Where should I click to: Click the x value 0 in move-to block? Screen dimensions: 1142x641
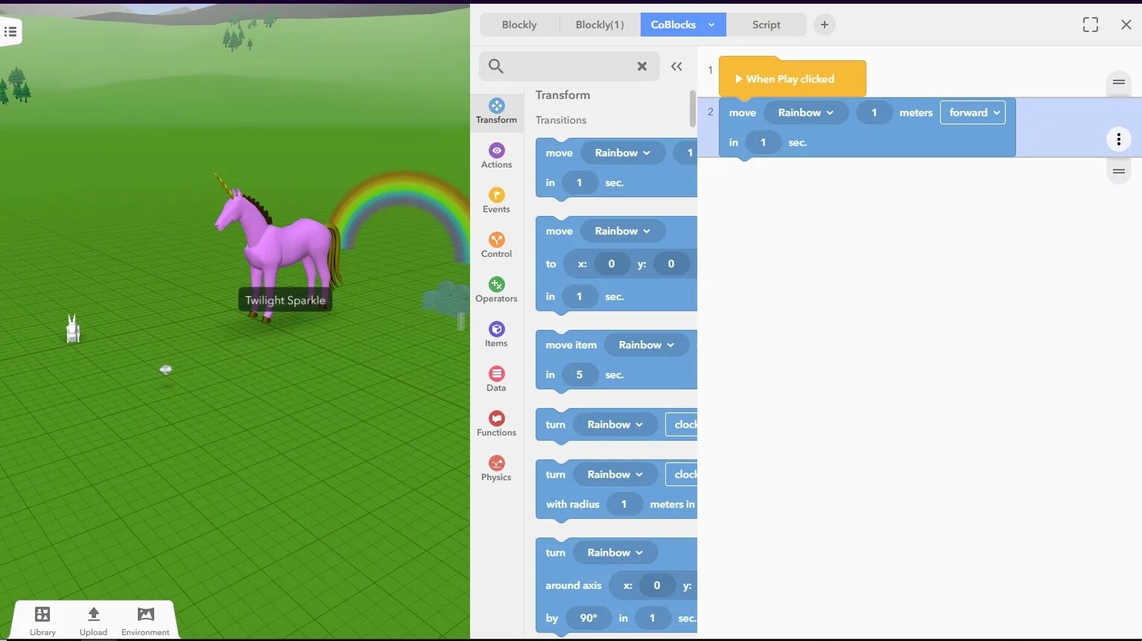[611, 264]
